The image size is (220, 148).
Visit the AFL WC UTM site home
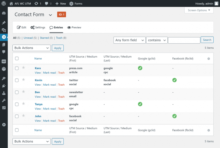coord(20,4)
